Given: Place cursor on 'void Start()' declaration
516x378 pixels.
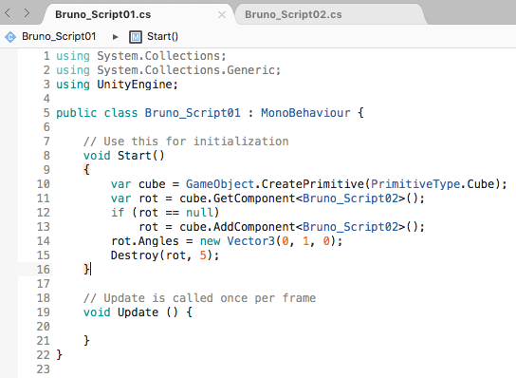Looking at the screenshot, I should (123, 156).
